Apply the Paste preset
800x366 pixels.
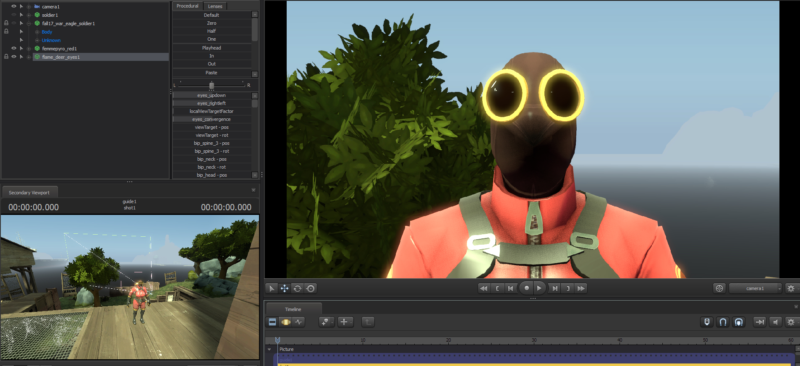click(x=212, y=73)
